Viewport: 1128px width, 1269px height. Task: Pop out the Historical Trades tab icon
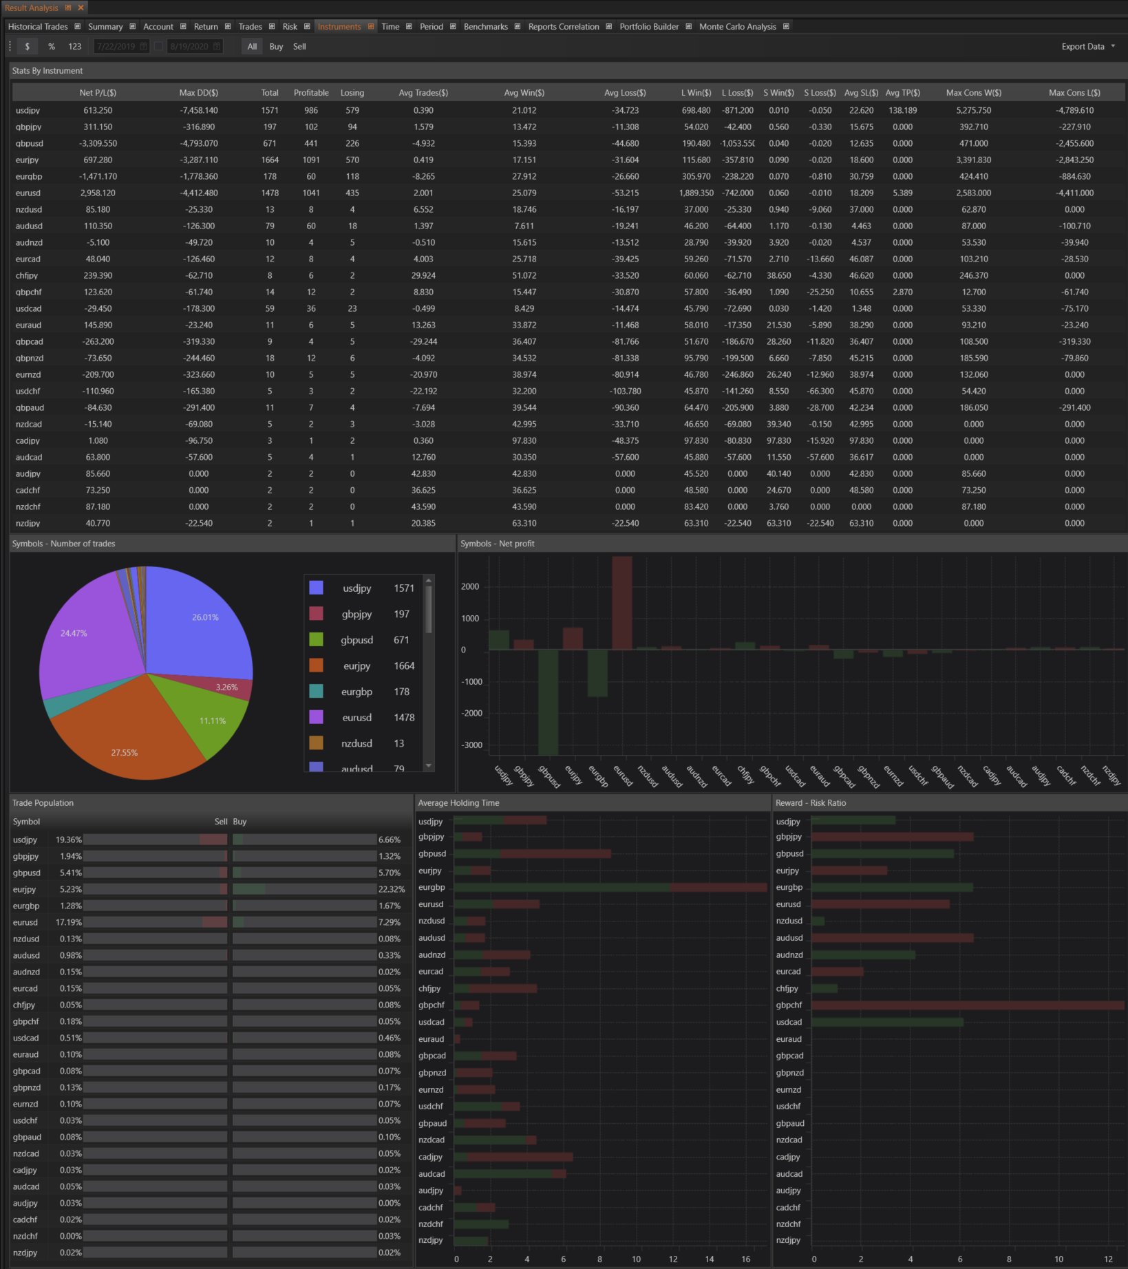[78, 27]
